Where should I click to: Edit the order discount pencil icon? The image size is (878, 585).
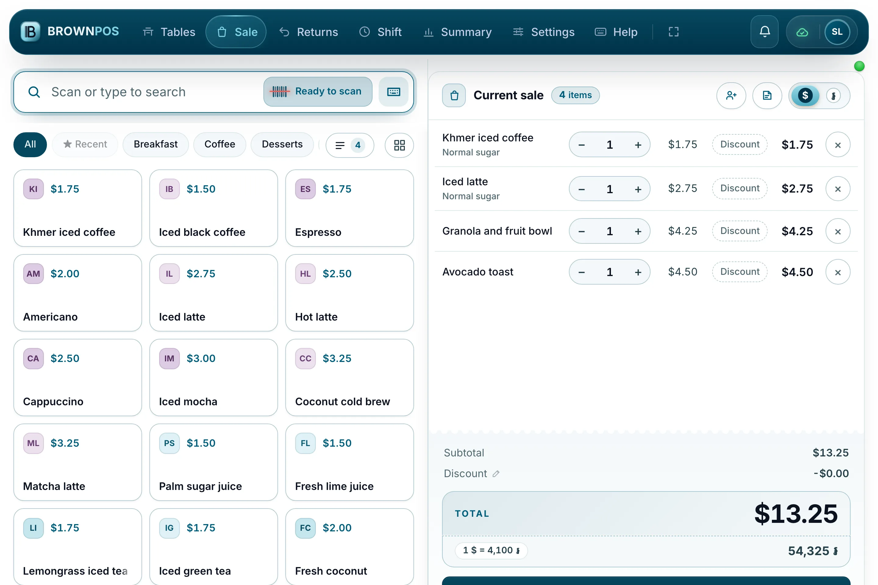496,474
